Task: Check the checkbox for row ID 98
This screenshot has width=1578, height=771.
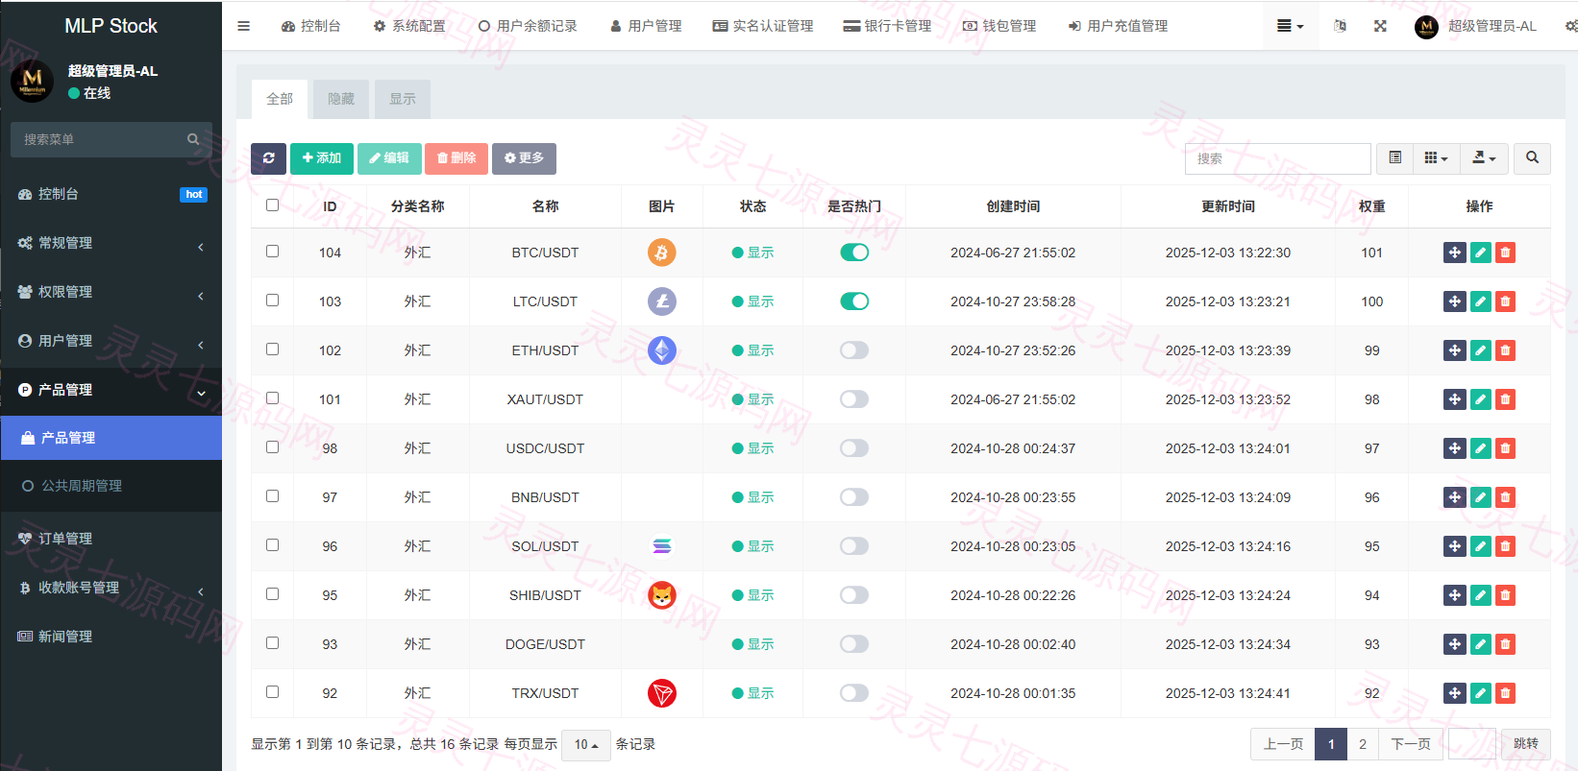Action: (272, 446)
